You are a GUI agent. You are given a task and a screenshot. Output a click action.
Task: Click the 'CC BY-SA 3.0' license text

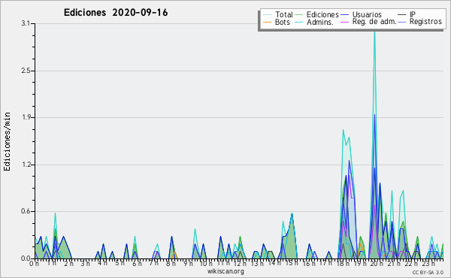[x=428, y=272]
